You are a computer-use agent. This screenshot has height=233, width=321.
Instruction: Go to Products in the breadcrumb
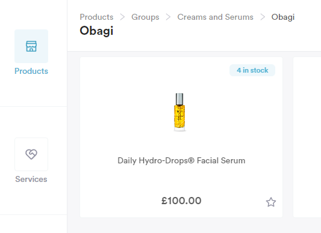coord(96,17)
